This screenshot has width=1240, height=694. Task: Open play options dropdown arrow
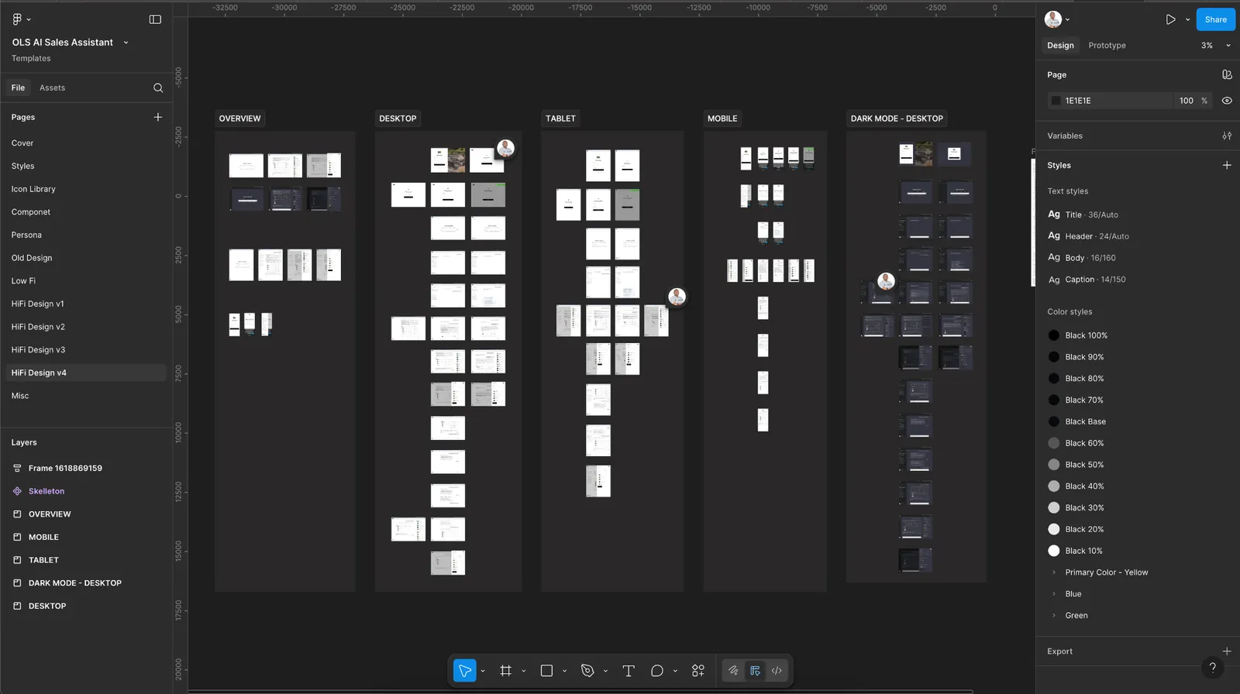(1187, 19)
